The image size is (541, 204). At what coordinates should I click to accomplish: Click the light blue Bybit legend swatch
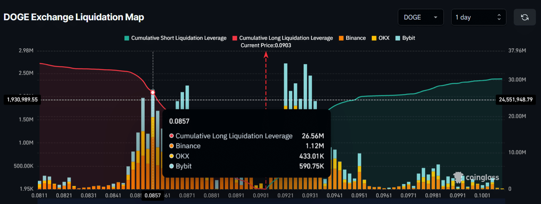coord(398,38)
